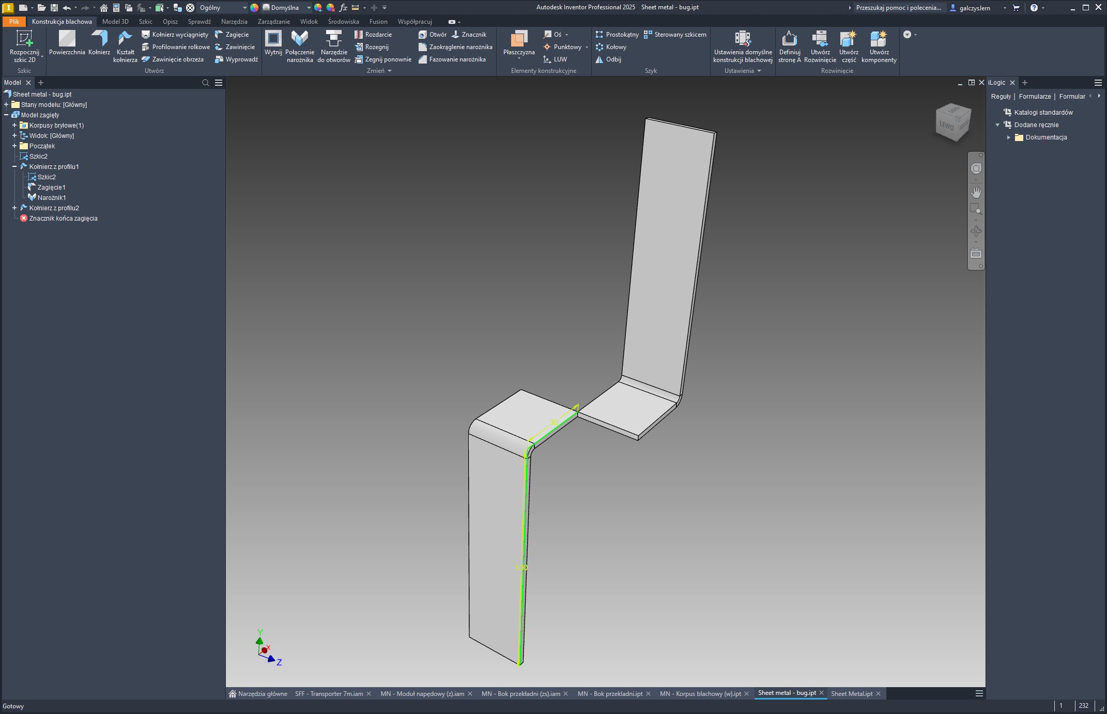Expand Kołnierz z profilu2 node
Screen dimensions: 1107x714
[14, 208]
